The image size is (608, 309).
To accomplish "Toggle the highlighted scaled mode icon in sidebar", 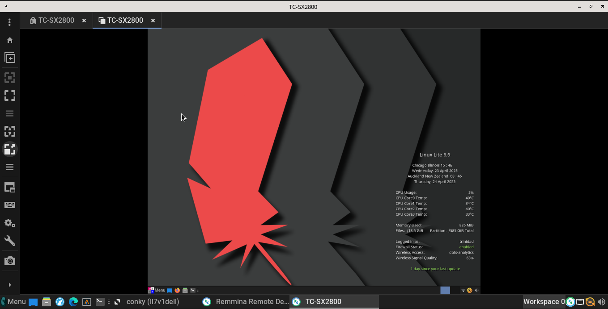I will click(10, 149).
